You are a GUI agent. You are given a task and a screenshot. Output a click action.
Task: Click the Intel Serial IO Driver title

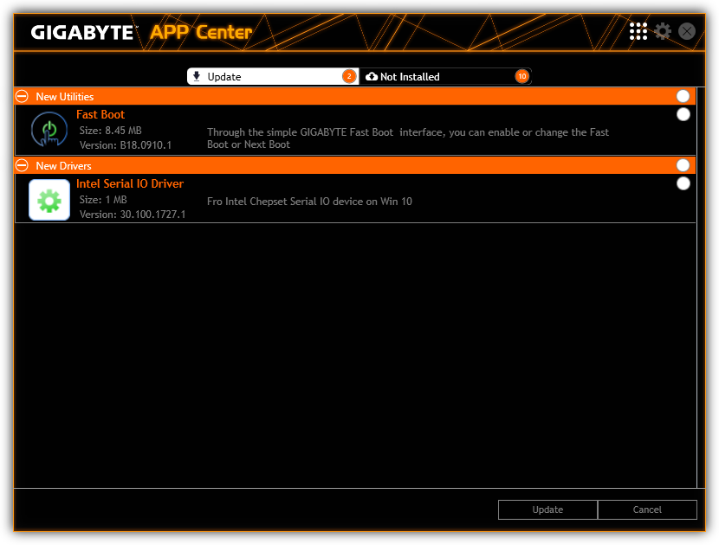130,183
